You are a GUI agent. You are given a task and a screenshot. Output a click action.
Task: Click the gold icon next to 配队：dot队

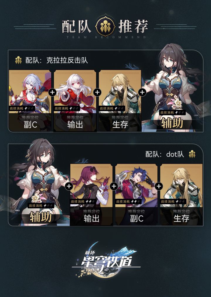click(192, 154)
